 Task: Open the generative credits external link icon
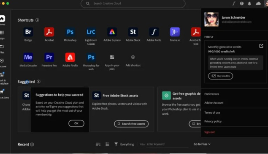[261, 46]
